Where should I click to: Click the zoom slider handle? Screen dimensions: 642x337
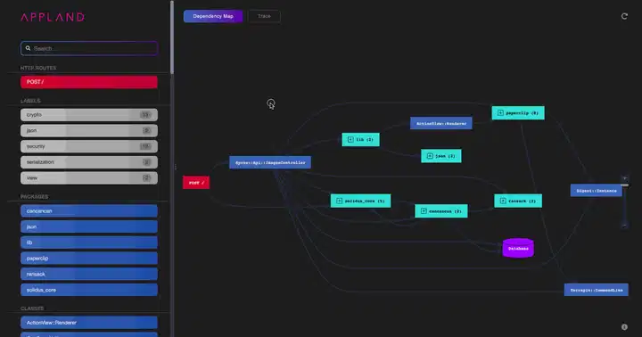(624, 185)
